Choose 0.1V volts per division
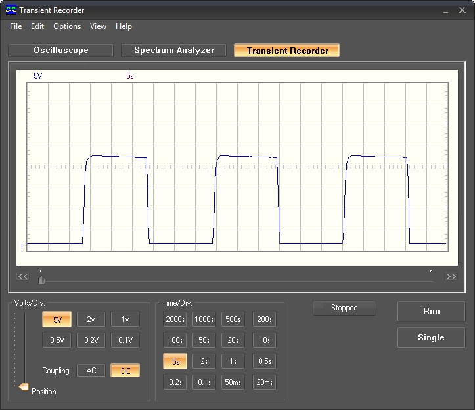 [125, 340]
